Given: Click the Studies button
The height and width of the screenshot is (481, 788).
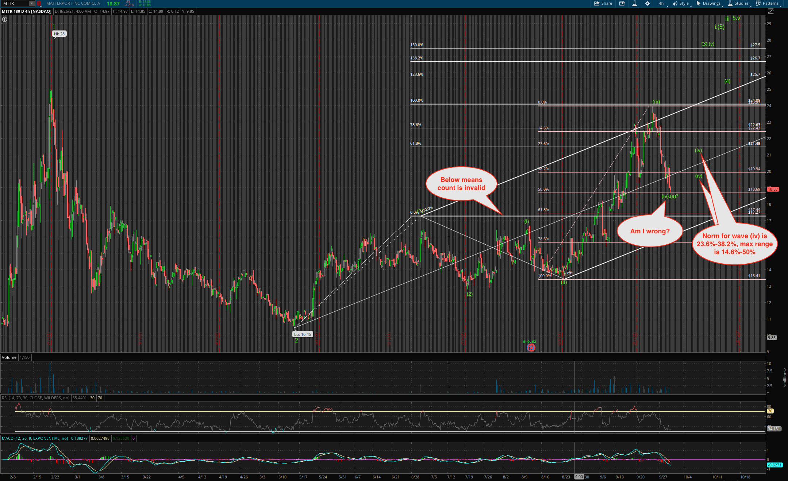Looking at the screenshot, I should [738, 3].
